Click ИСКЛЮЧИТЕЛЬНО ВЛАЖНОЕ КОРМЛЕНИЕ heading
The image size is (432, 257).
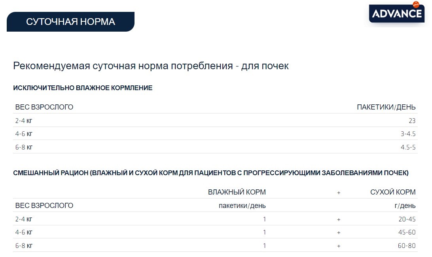tap(83, 88)
